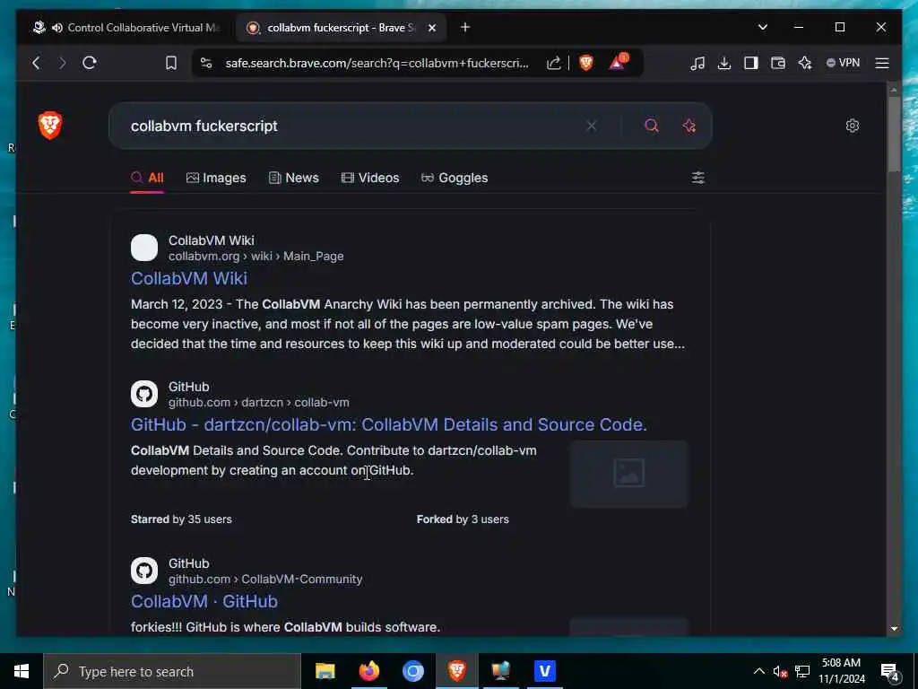Select the All results tab
The height and width of the screenshot is (689, 918).
[147, 178]
